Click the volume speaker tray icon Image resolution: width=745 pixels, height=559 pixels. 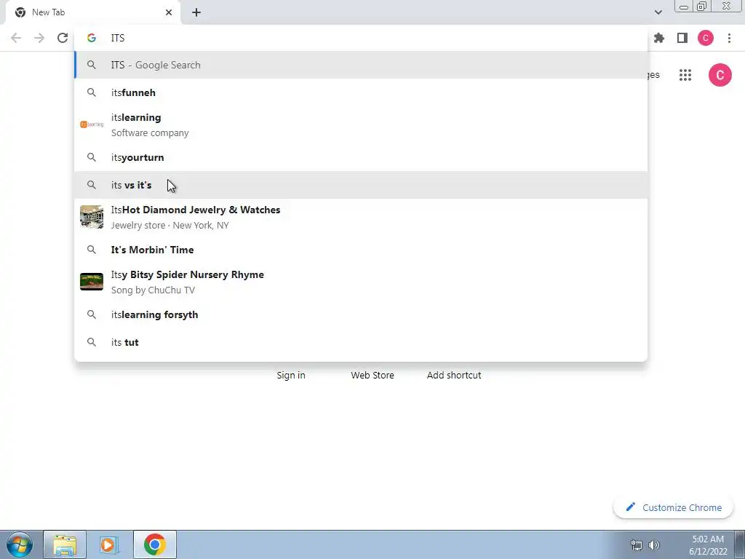coord(654,545)
